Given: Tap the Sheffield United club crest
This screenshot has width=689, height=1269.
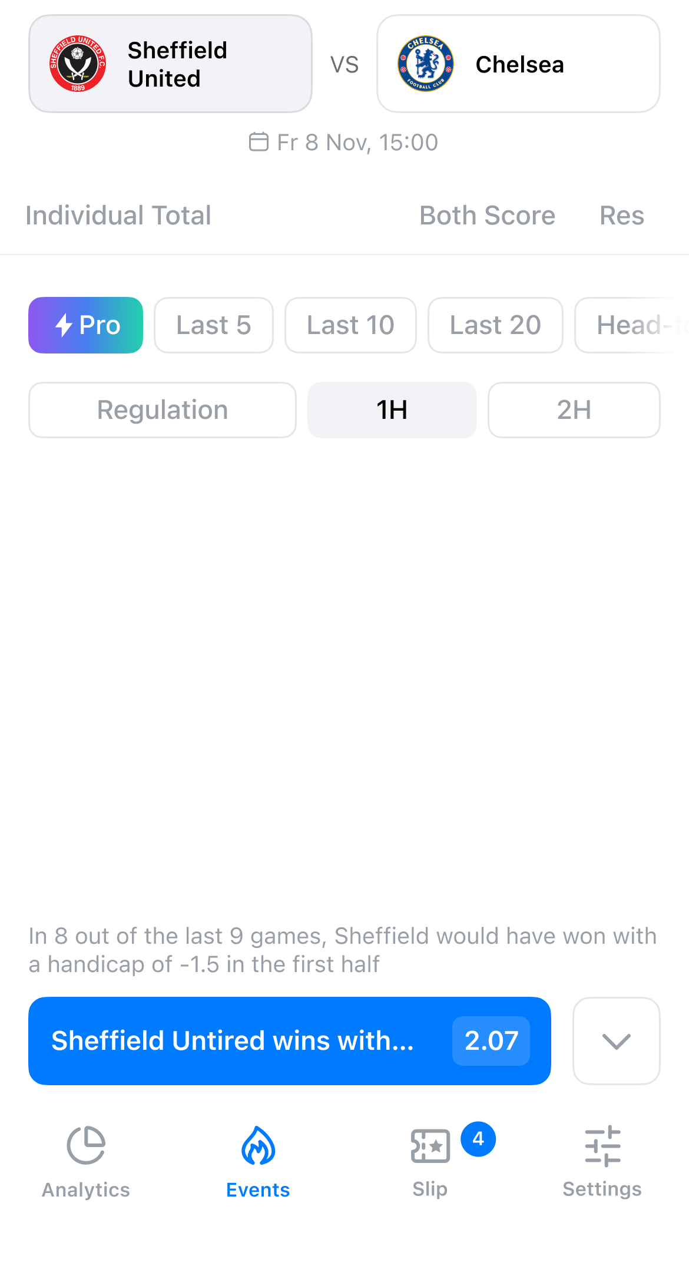Looking at the screenshot, I should coord(78,64).
